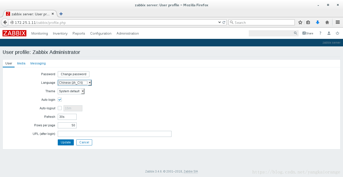Open the Monitoring menu
The height and width of the screenshot is (177, 343).
point(40,33)
